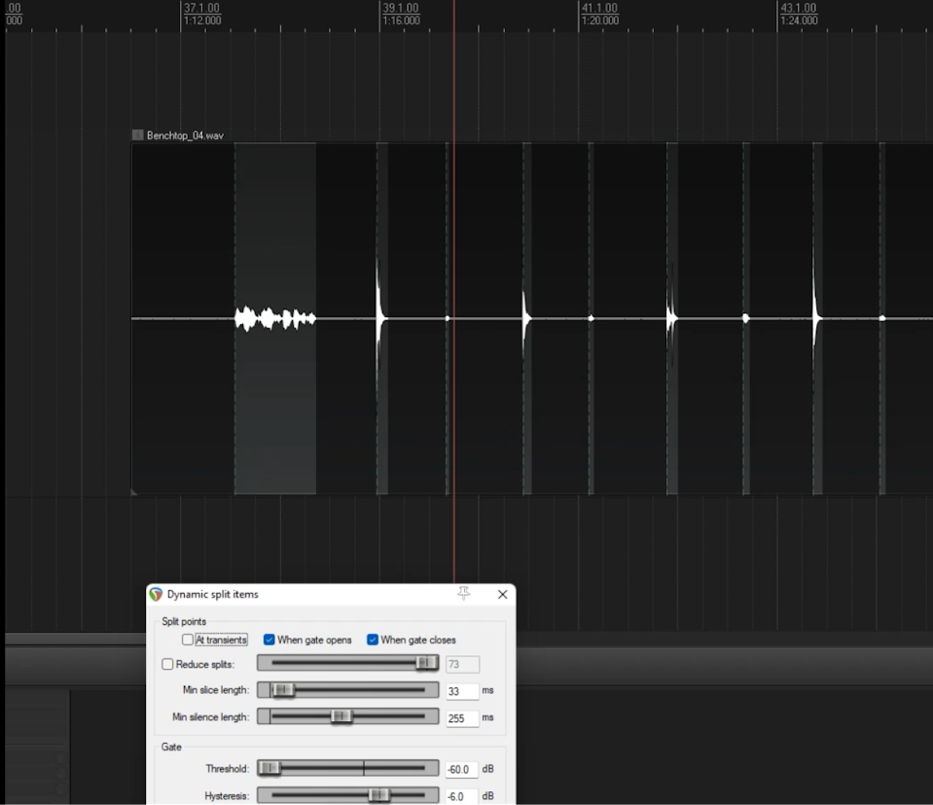Click the Hysteresis slider handle
Image resolution: width=933 pixels, height=805 pixels.
coord(378,795)
